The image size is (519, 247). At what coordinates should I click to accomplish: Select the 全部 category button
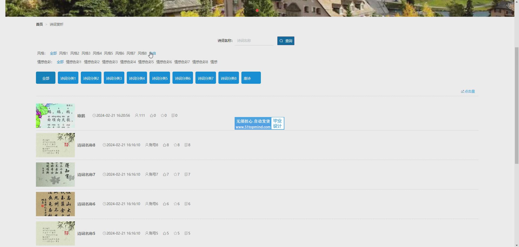click(x=46, y=78)
